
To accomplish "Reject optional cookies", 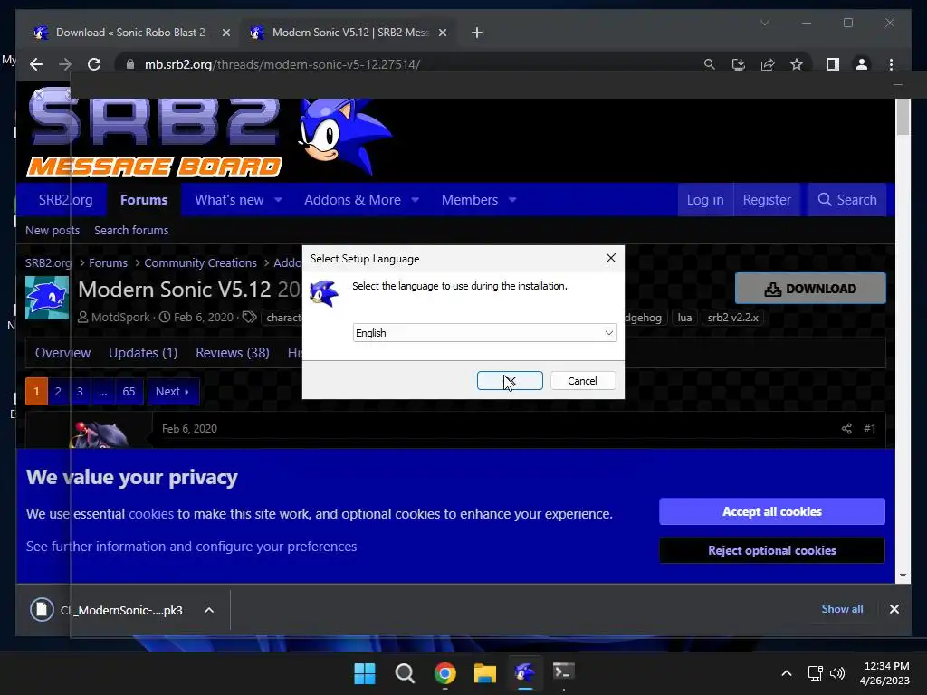I will [x=772, y=551].
